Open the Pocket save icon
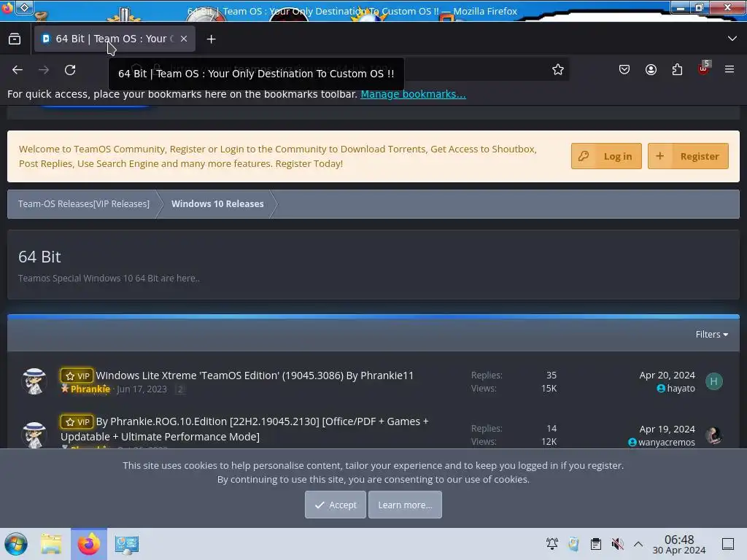The image size is (747, 560). pos(624,69)
